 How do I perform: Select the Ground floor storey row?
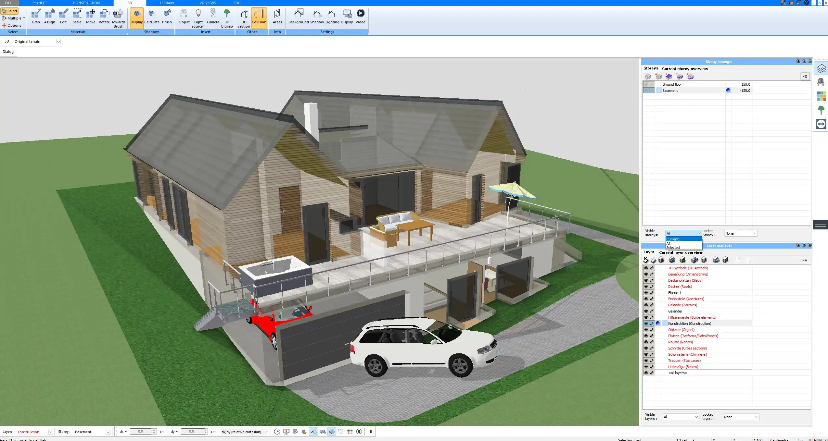pyautogui.click(x=672, y=84)
